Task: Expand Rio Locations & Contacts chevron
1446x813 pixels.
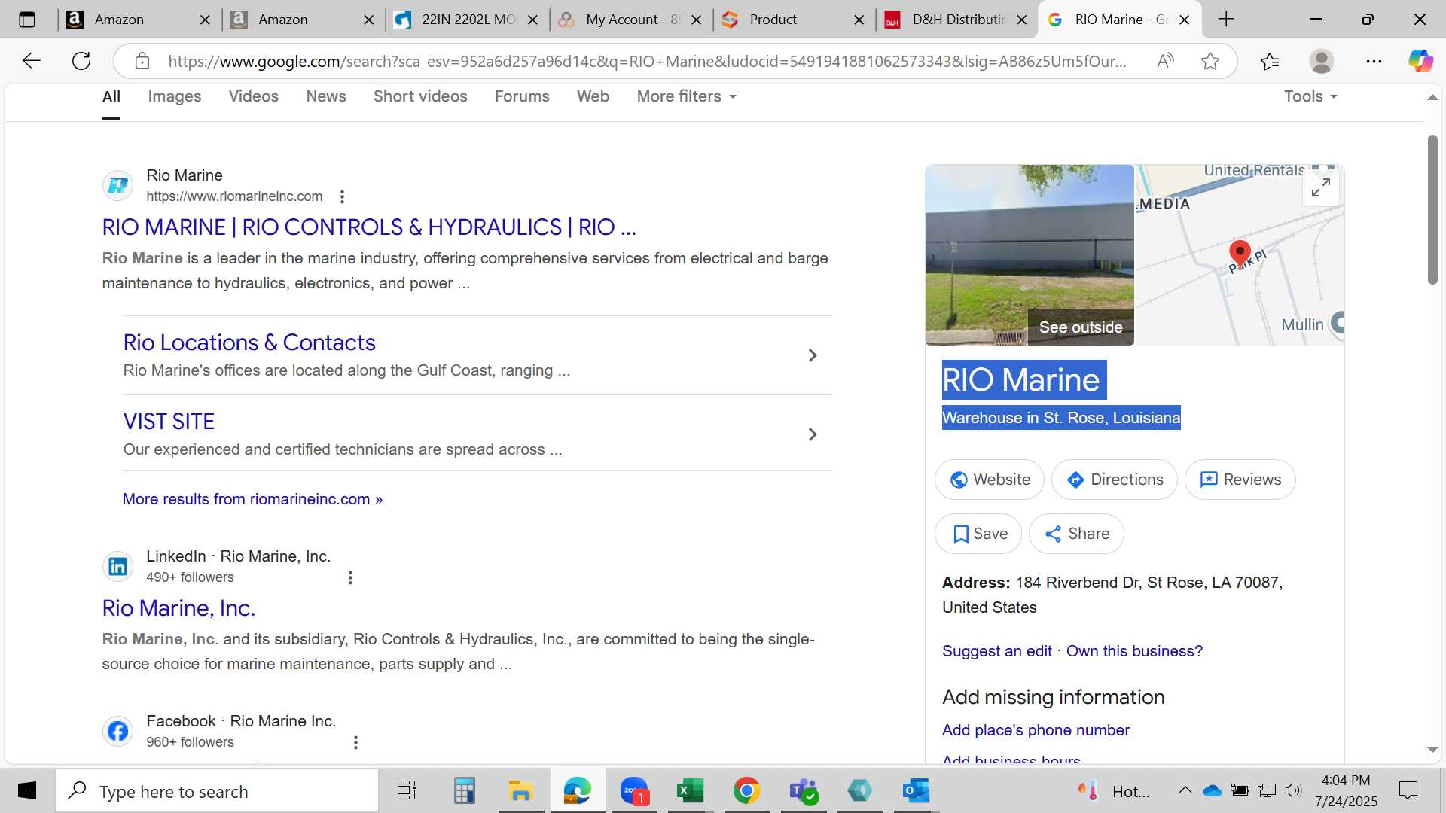Action: (x=813, y=355)
